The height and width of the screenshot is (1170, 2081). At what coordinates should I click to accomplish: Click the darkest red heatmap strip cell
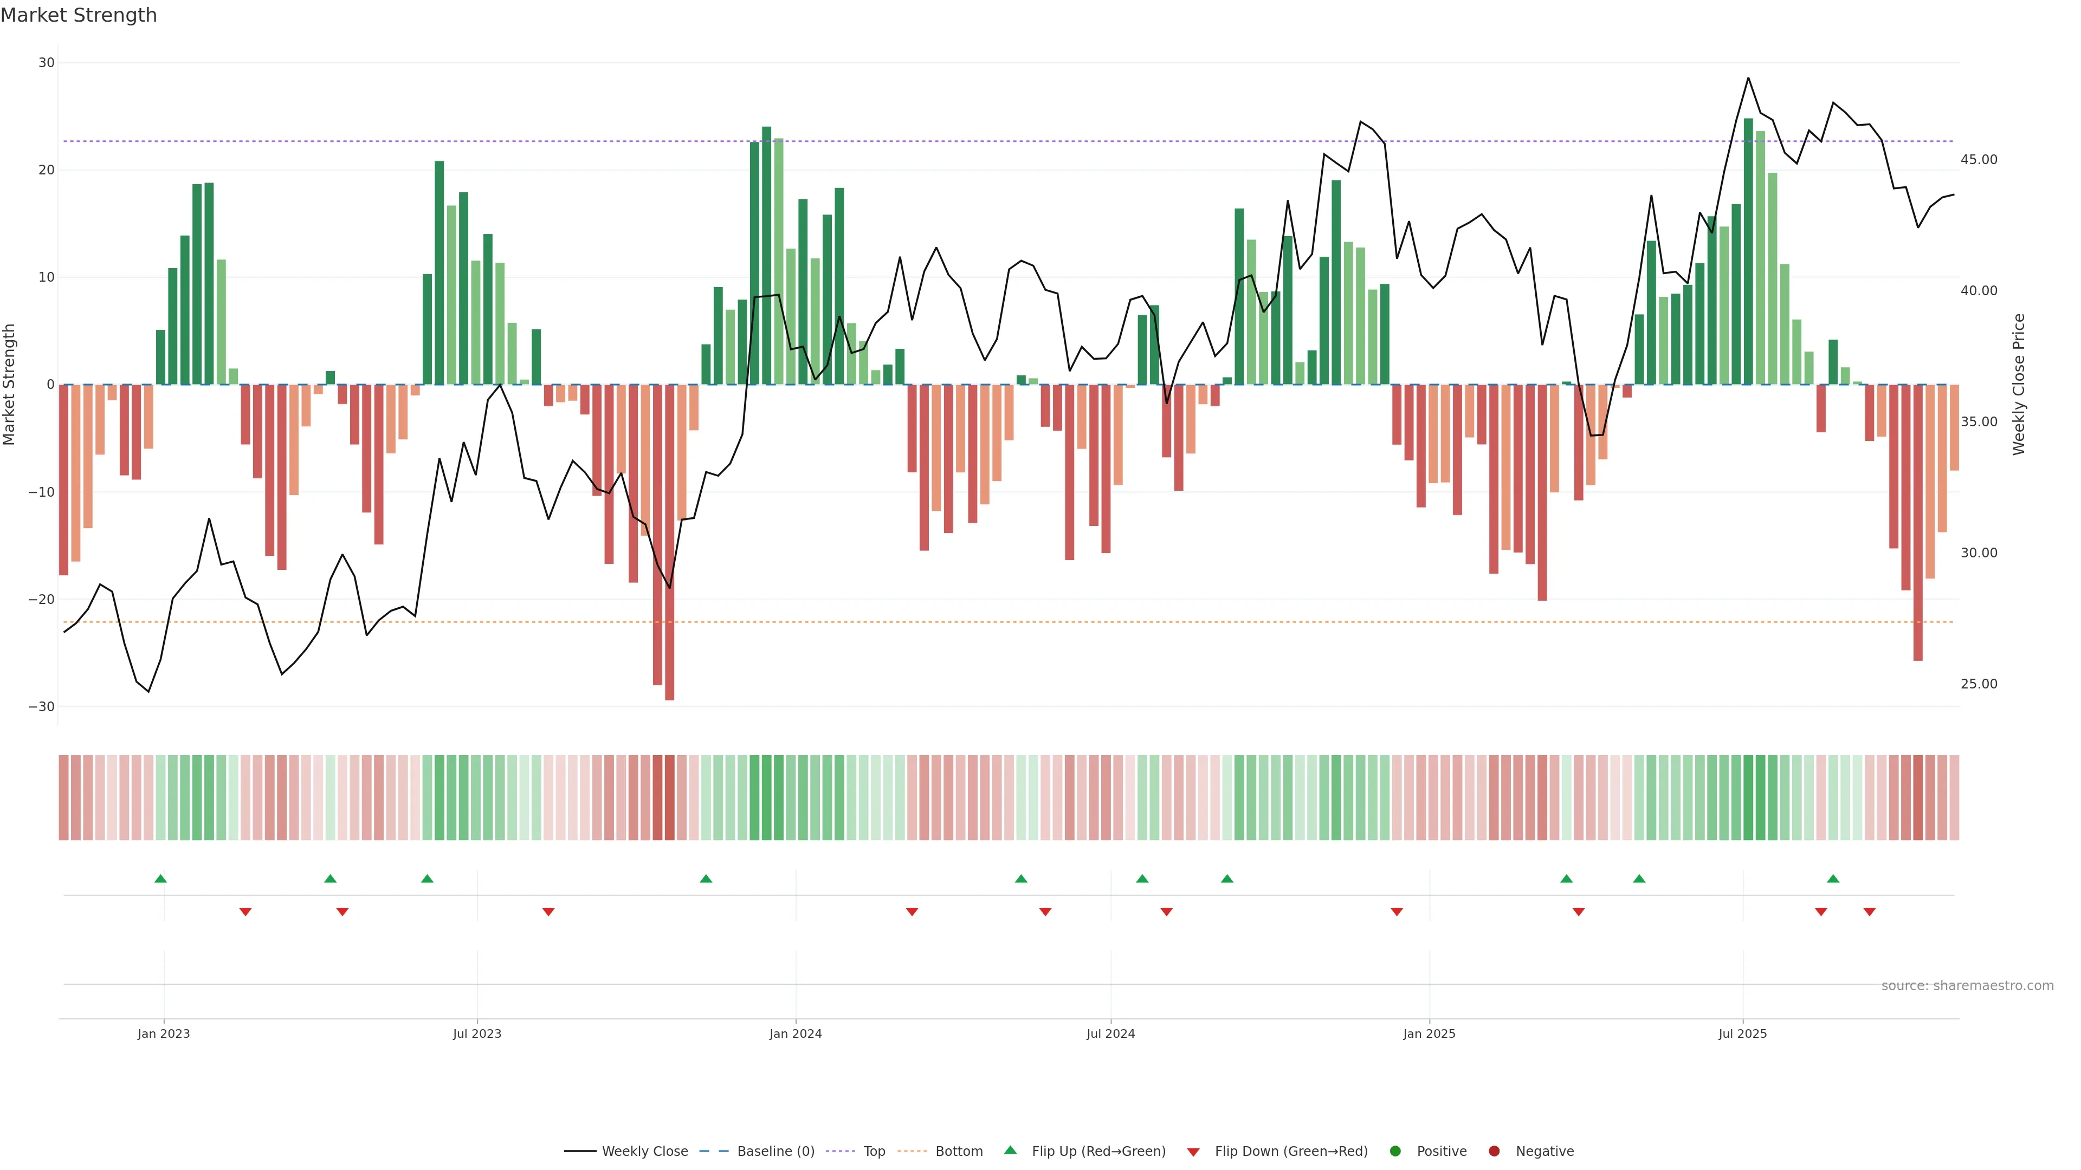tap(670, 798)
